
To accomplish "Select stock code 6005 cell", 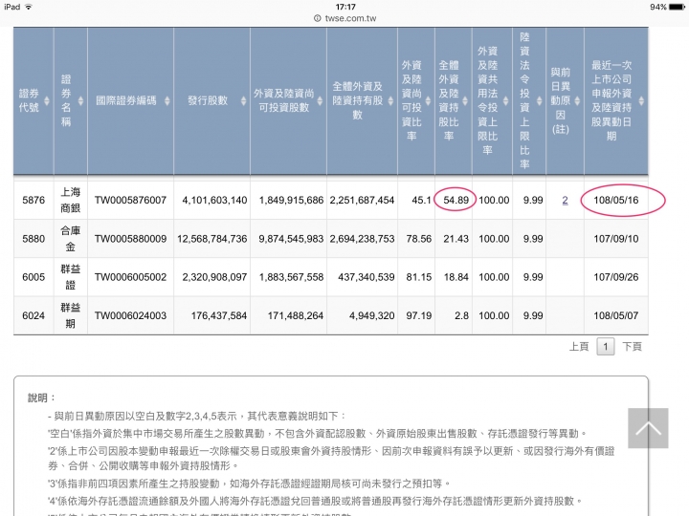I will (33, 277).
